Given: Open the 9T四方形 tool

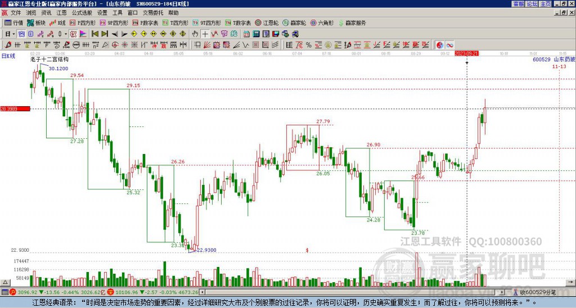Looking at the screenshot, I should [206, 22].
